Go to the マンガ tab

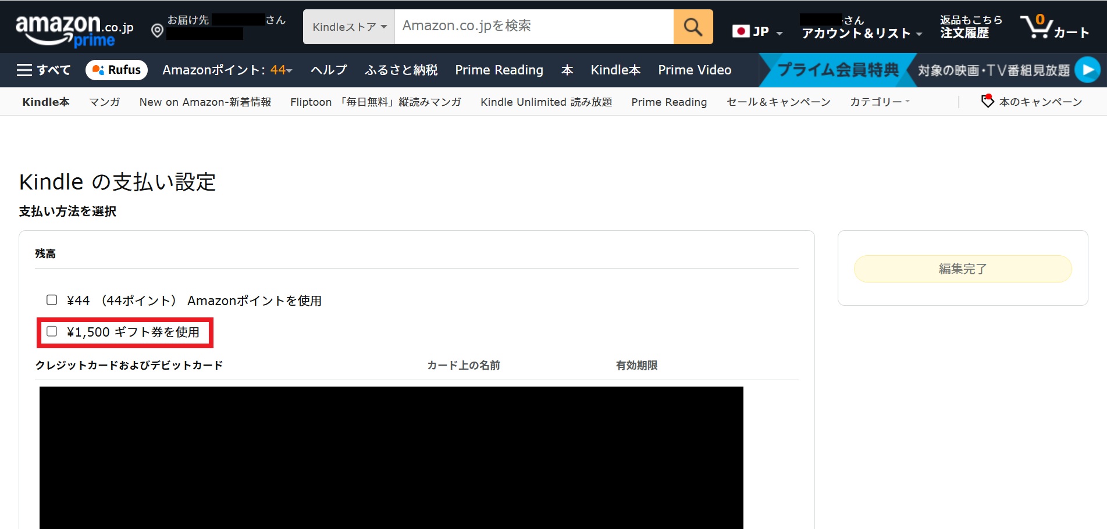[104, 102]
